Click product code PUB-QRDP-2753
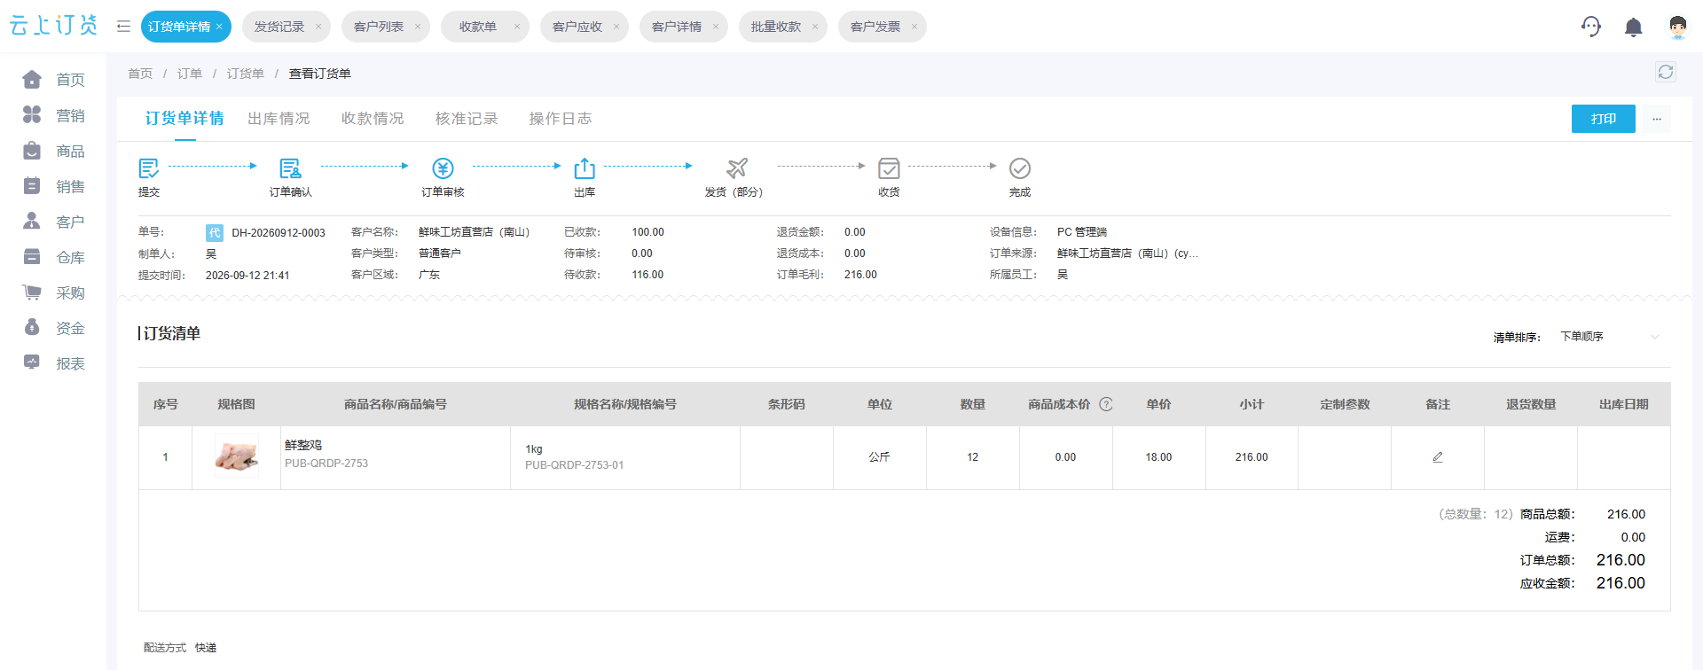 coord(326,464)
